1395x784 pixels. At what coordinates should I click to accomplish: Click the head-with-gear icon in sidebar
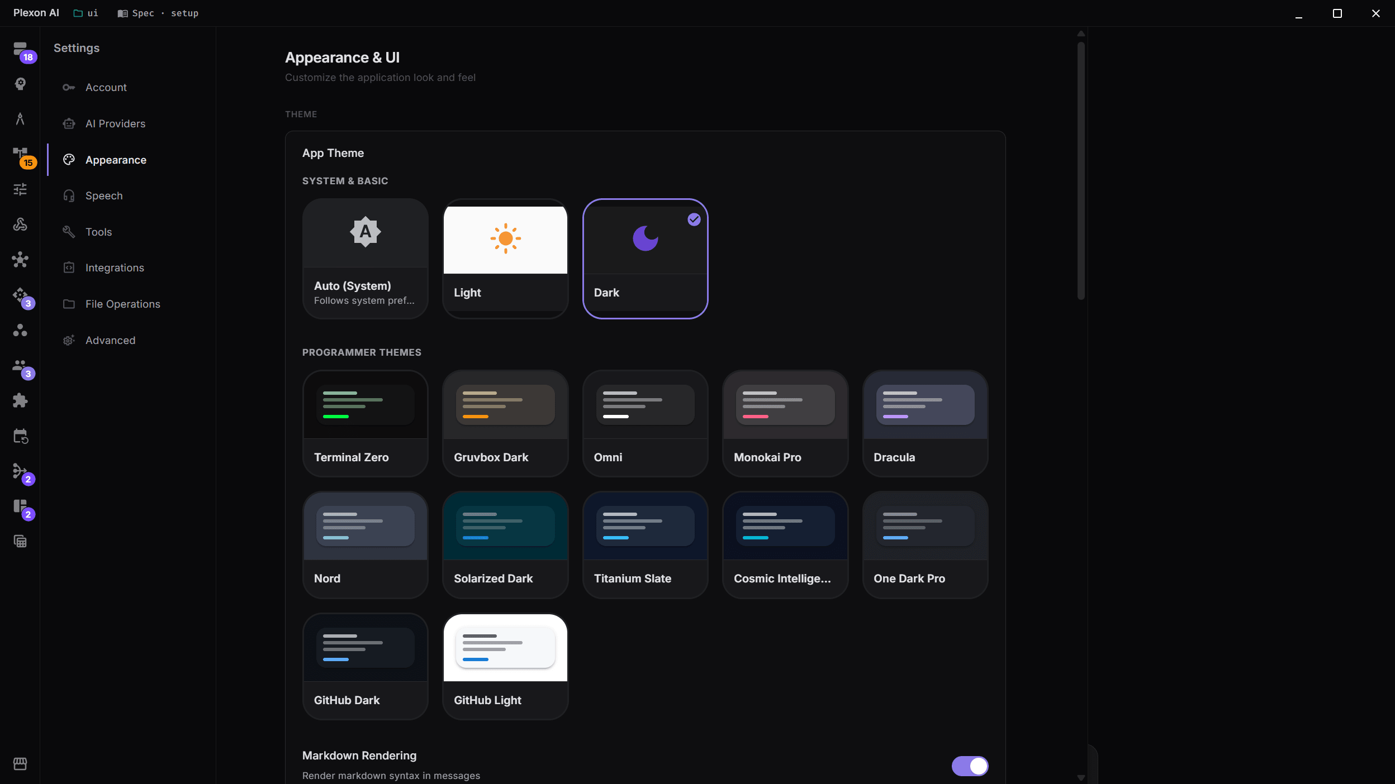click(x=21, y=84)
